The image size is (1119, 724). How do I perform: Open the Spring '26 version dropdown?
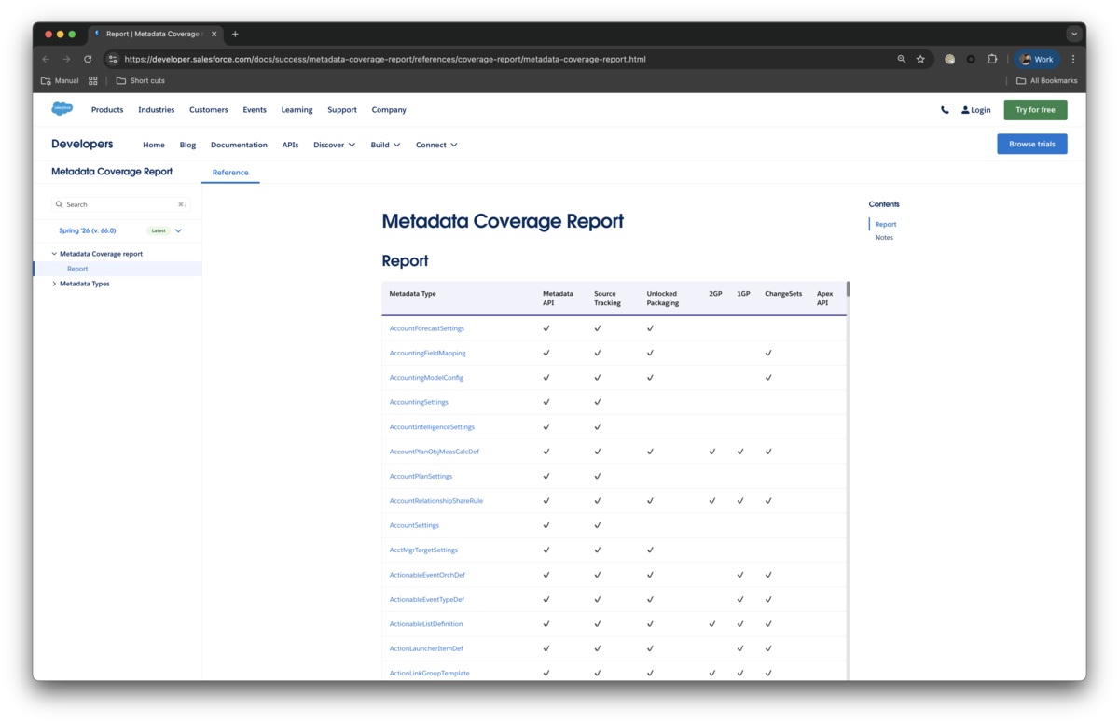pyautogui.click(x=121, y=230)
